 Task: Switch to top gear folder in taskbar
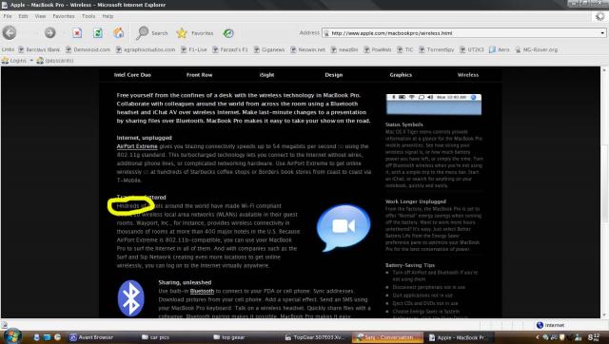coord(229,337)
